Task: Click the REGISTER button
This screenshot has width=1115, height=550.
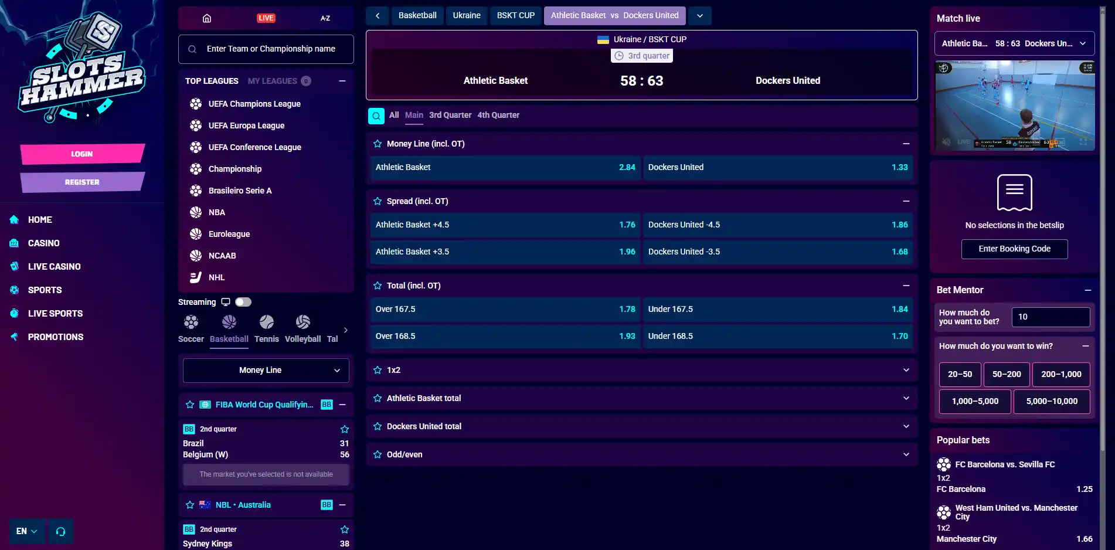Action: tap(82, 182)
